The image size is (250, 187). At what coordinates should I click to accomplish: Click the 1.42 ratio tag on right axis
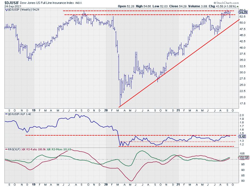tap(242, 136)
